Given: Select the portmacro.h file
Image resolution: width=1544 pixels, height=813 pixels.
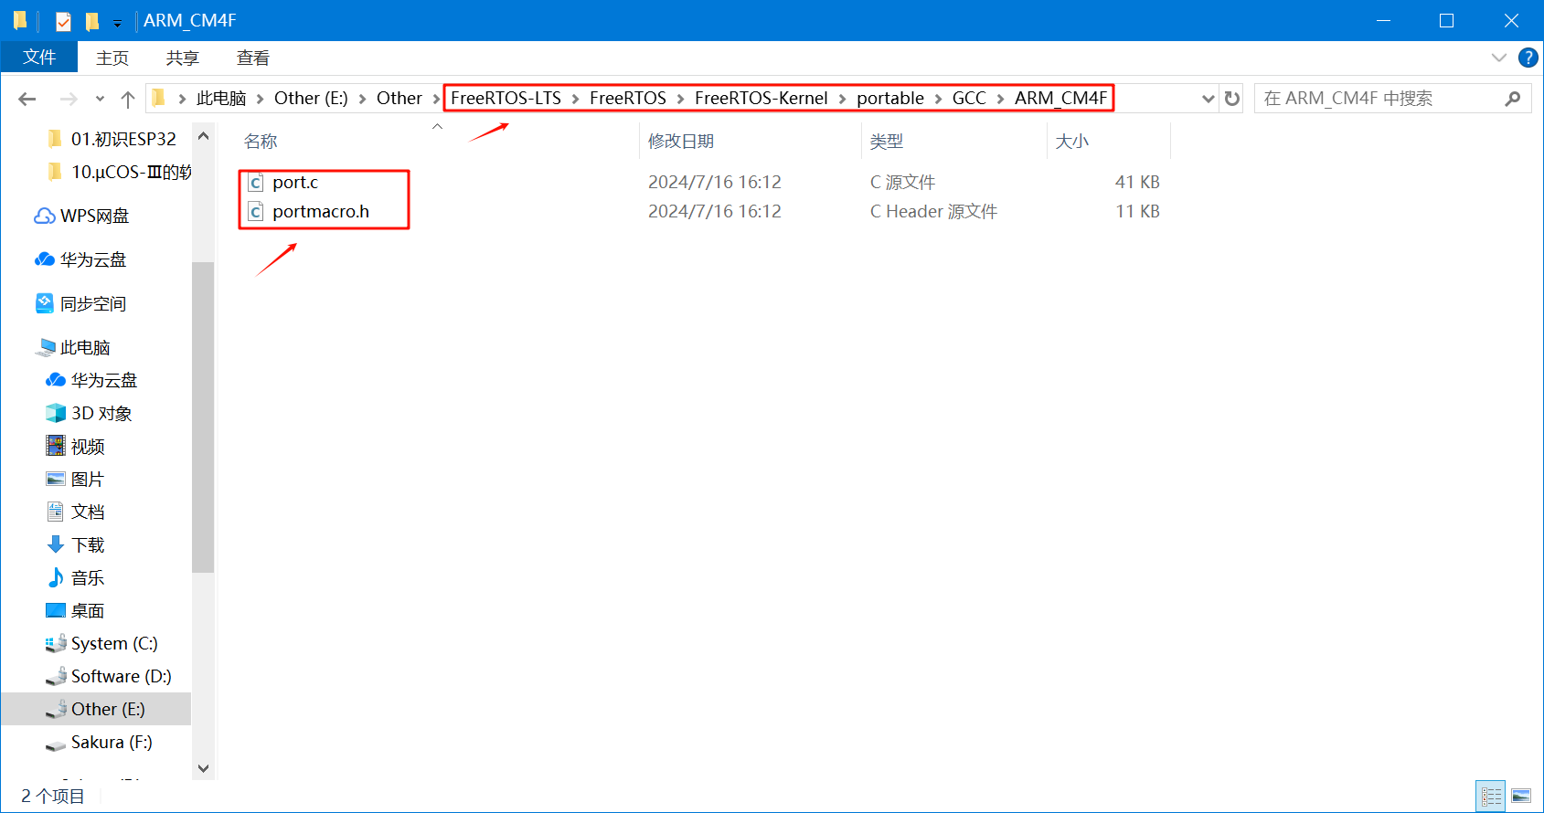Looking at the screenshot, I should pyautogui.click(x=321, y=211).
